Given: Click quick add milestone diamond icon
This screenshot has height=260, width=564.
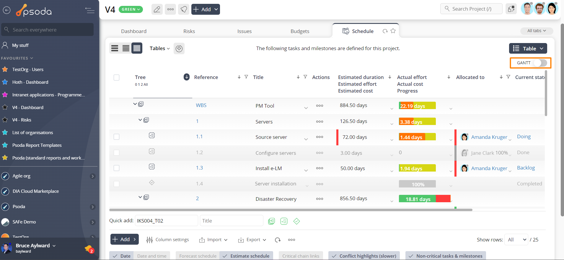Looking at the screenshot, I should coord(296,221).
